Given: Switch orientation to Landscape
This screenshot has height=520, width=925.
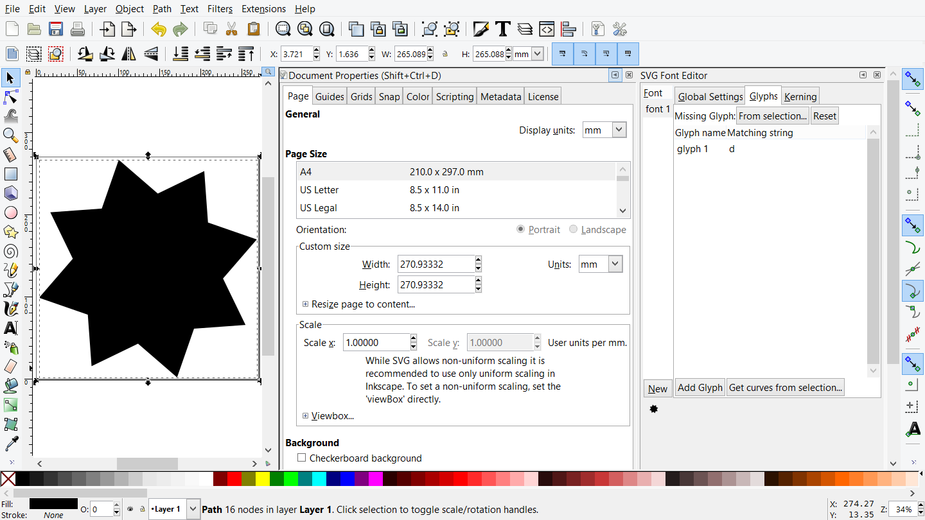Looking at the screenshot, I should tap(572, 229).
